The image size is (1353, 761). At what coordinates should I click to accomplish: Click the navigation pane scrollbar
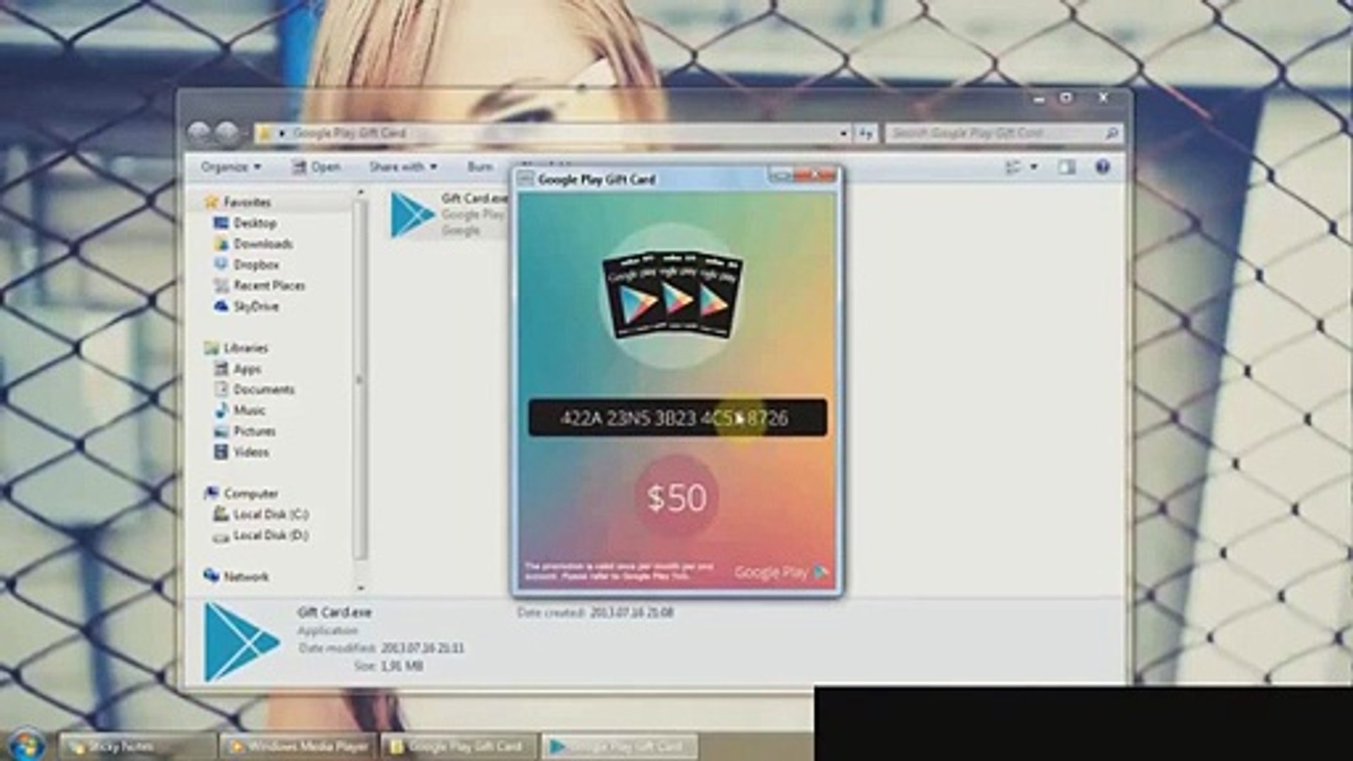(x=360, y=380)
